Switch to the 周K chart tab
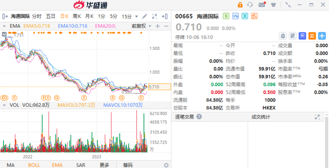Screen dimensions: 329x168 (77, 16)
